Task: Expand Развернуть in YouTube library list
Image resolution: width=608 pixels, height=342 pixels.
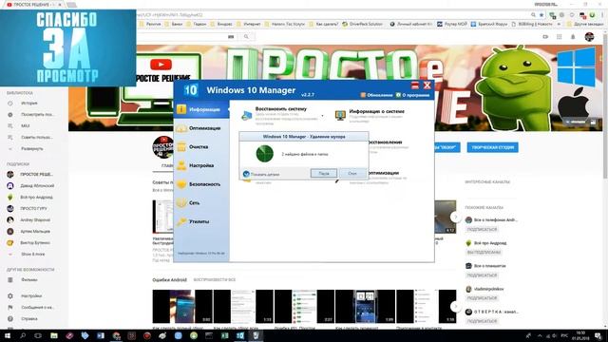Action: click(x=31, y=149)
